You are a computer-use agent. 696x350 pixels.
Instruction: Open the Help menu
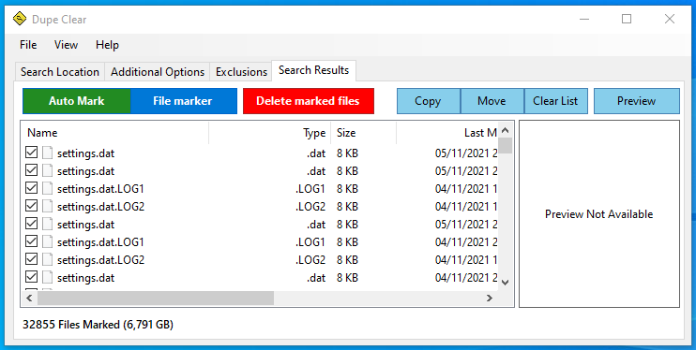107,45
